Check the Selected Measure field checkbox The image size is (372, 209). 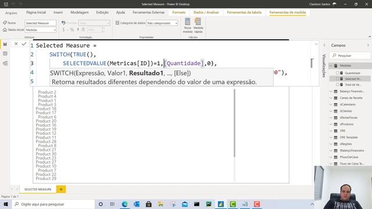(x=337, y=79)
